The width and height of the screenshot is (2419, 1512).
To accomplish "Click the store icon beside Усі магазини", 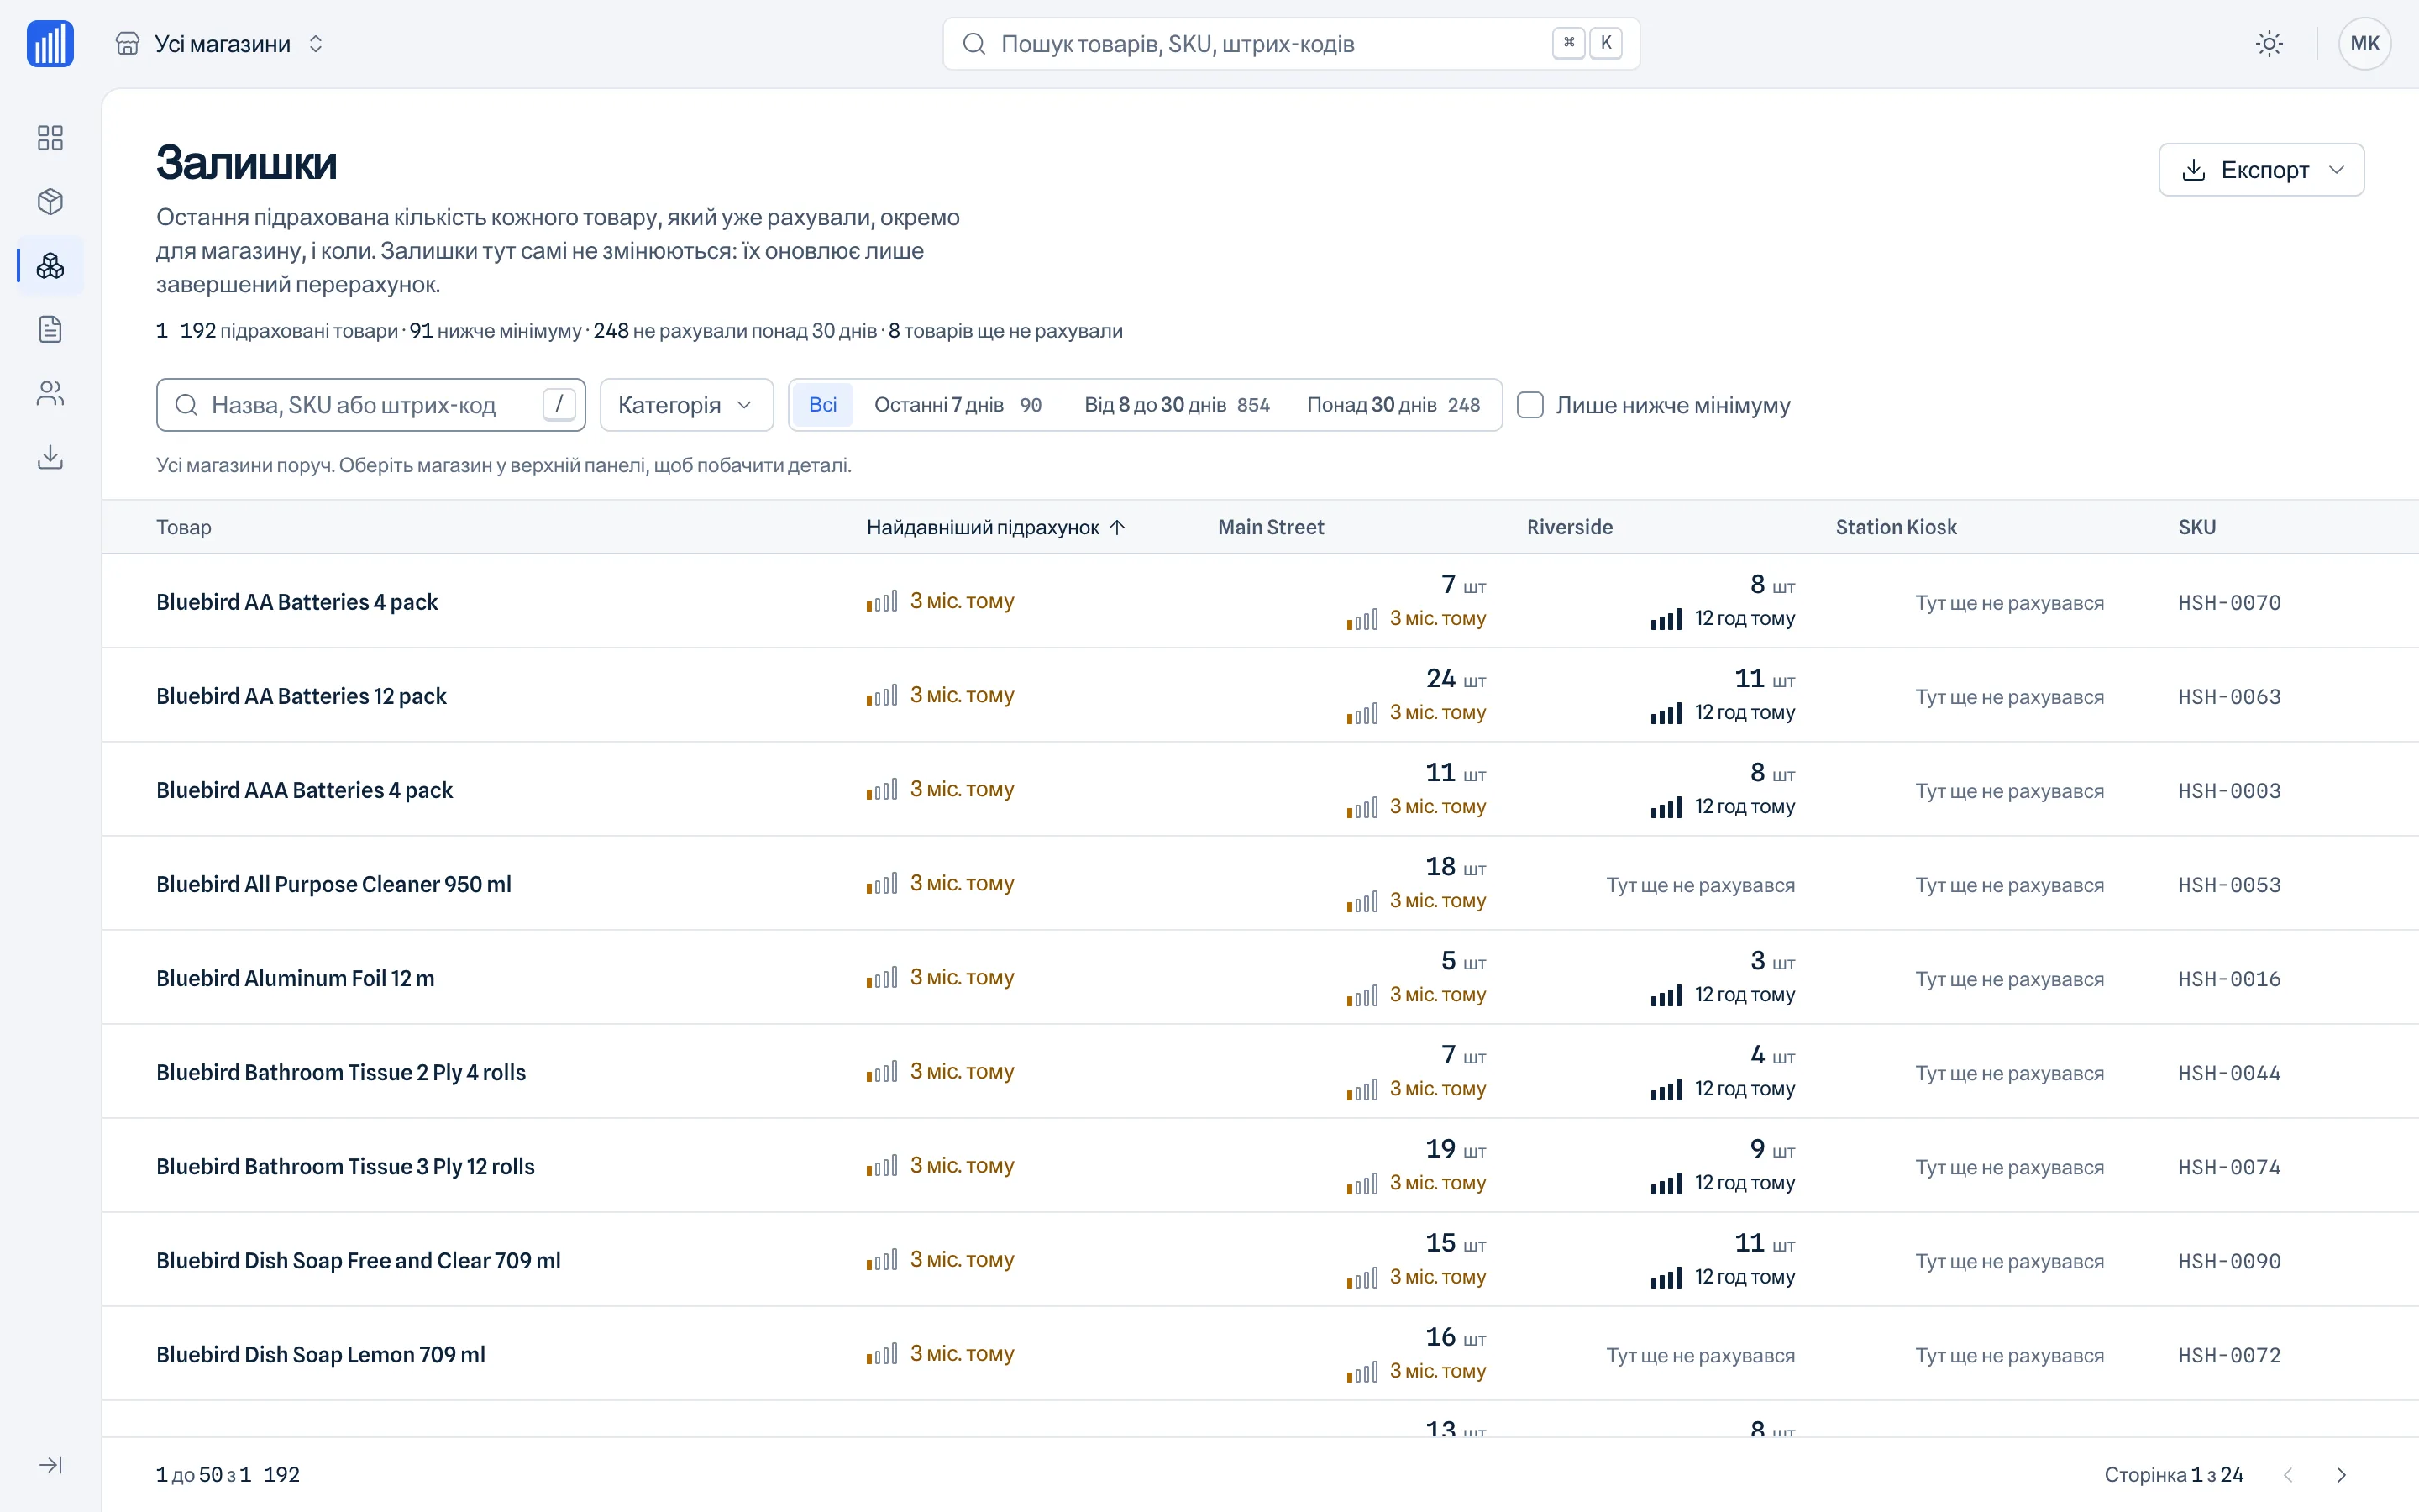I will (x=127, y=44).
